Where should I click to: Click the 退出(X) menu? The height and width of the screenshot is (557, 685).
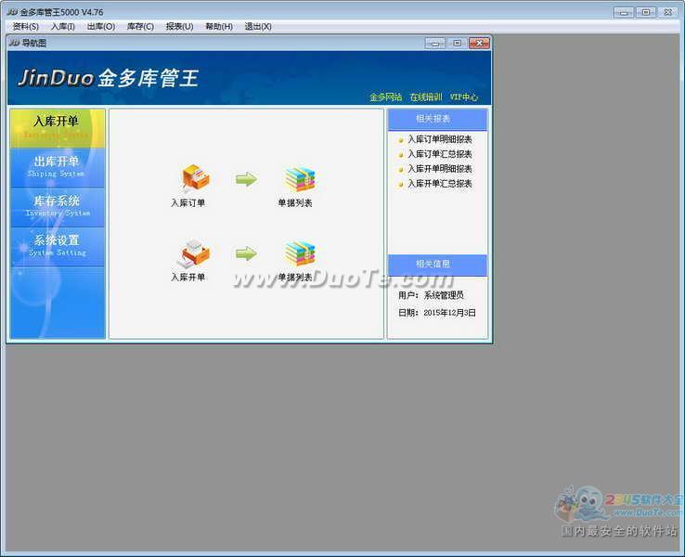point(258,27)
